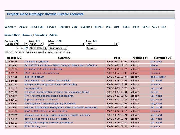Image resolution: width=180 pixels, height=135 pixels.
Task: View submitter emsch's profile
Action: pyautogui.click(x=154, y=92)
